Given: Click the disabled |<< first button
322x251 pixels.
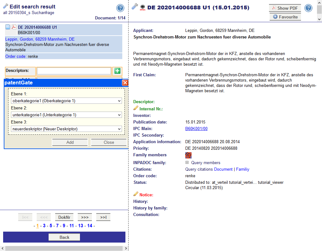Looking at the screenshot, I should (25, 217).
